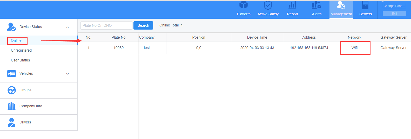Click the Servers tab label

pos(366,14)
